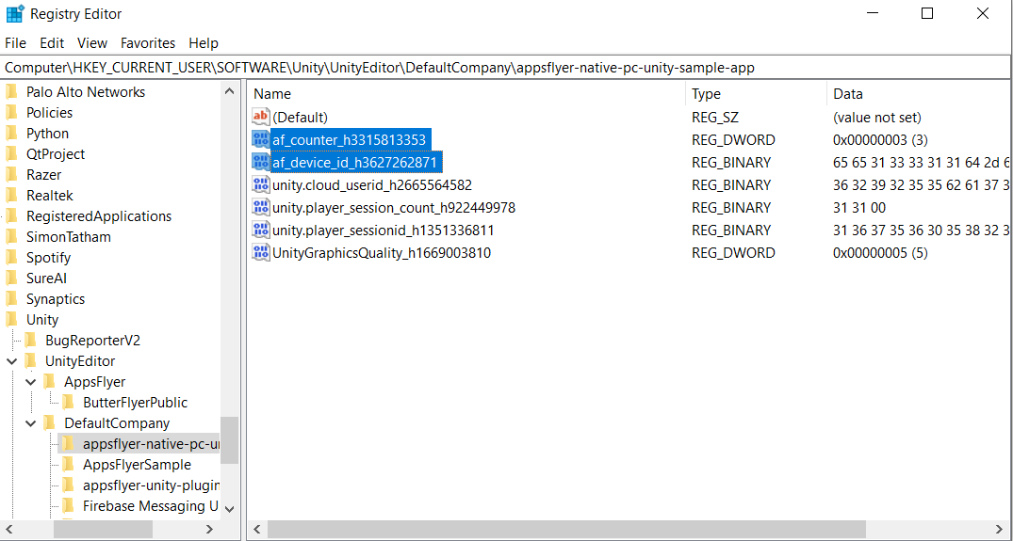The image size is (1013, 541).
Task: Click the values pane horizontal scrollbar thumb
Action: tap(566, 530)
